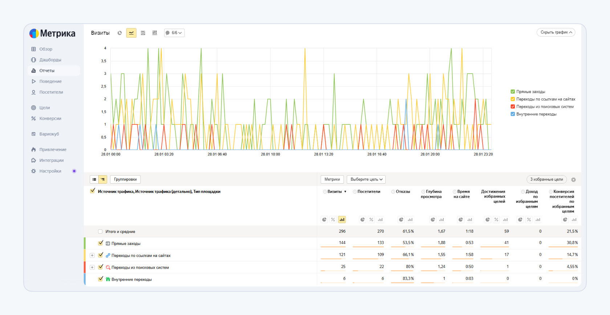This screenshot has width=610, height=315.
Task: Sort the table by Посетители column
Action: point(369,192)
